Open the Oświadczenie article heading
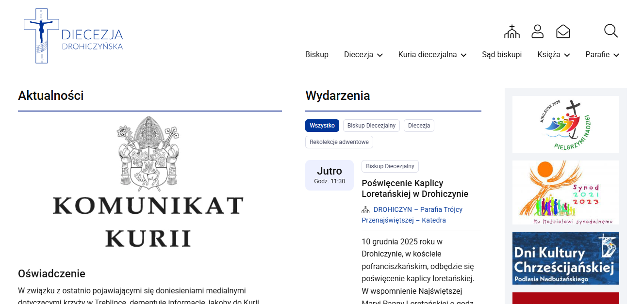 51,273
